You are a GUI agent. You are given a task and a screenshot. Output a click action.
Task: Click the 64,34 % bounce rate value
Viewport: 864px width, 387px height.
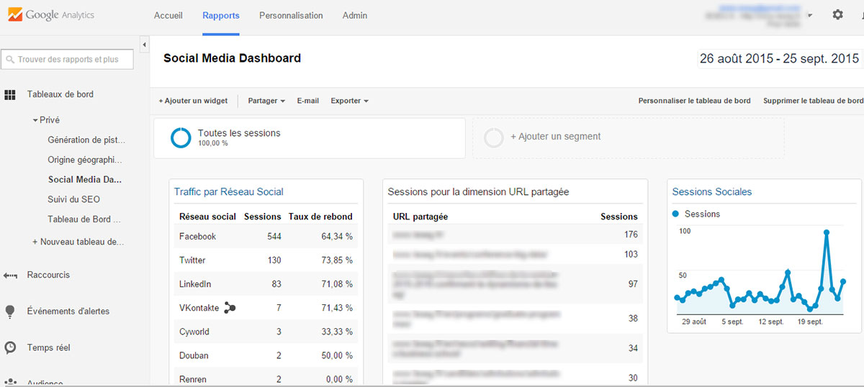click(337, 237)
